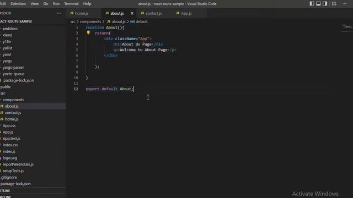Open the Selection menu
353x198 pixels.
pyautogui.click(x=18, y=4)
